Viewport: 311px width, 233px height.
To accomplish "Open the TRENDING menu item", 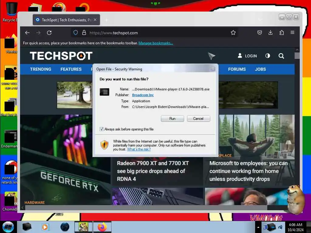I will pyautogui.click(x=41, y=69).
